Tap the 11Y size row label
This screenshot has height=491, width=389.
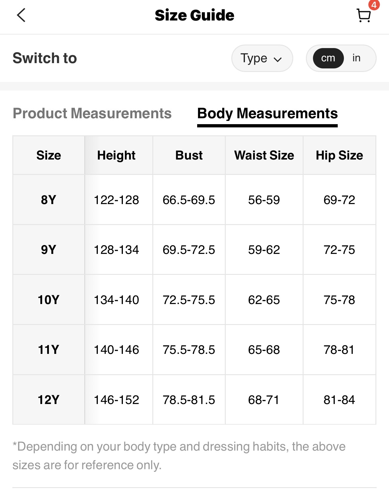coord(49,350)
